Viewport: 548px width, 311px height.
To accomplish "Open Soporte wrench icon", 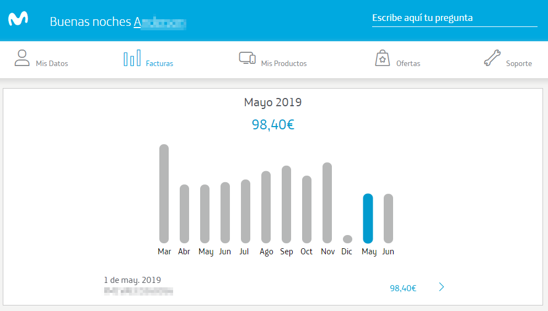I will 492,58.
